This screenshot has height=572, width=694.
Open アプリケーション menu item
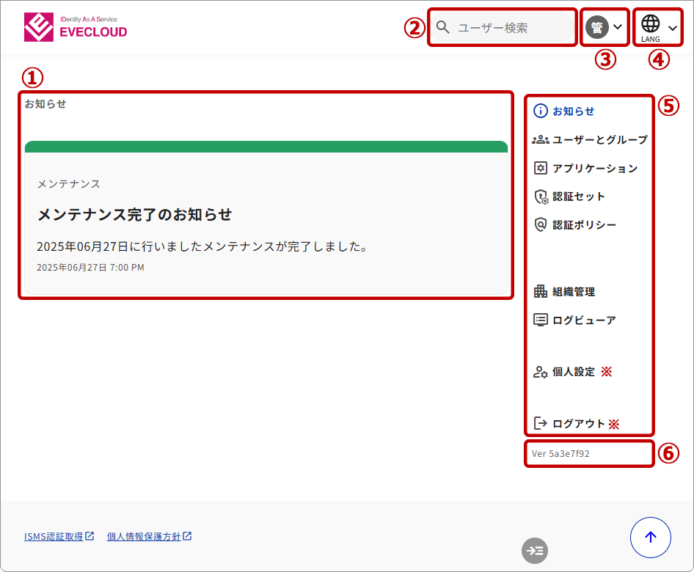pos(594,168)
